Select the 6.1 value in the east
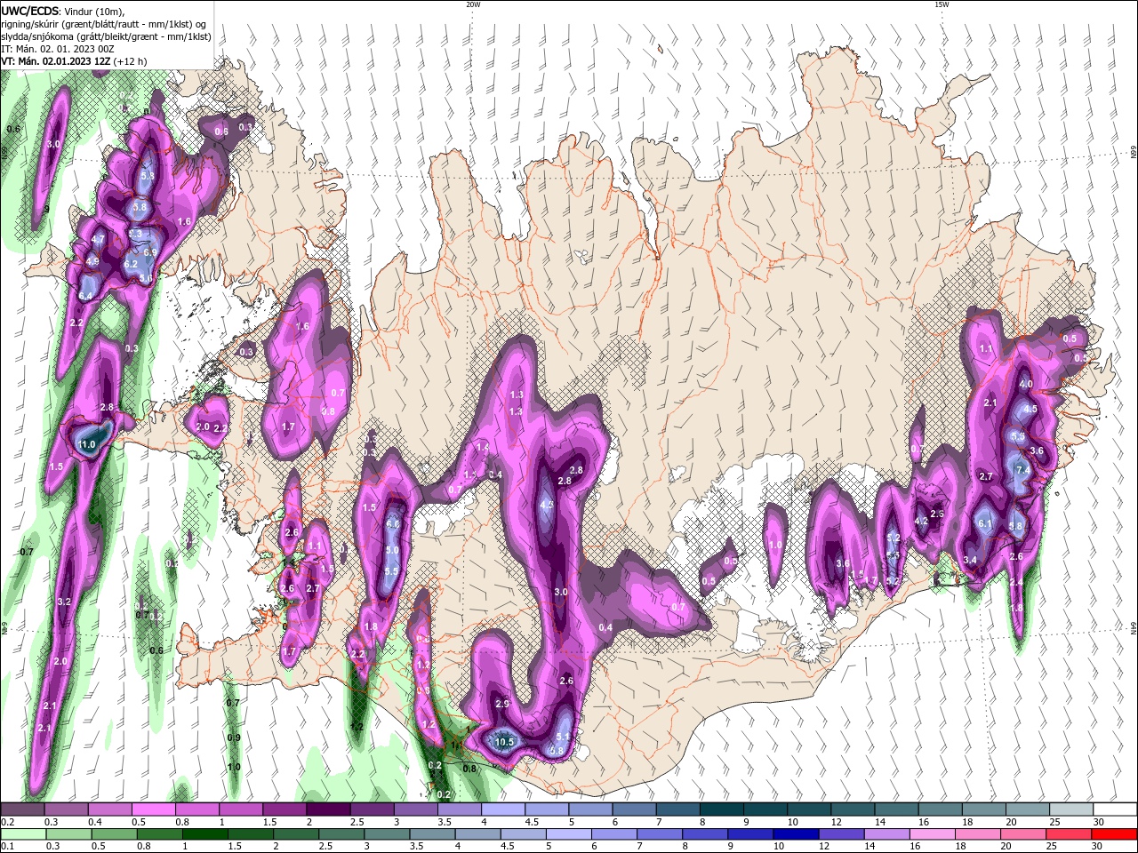Image resolution: width=1138 pixels, height=853 pixels. [984, 524]
